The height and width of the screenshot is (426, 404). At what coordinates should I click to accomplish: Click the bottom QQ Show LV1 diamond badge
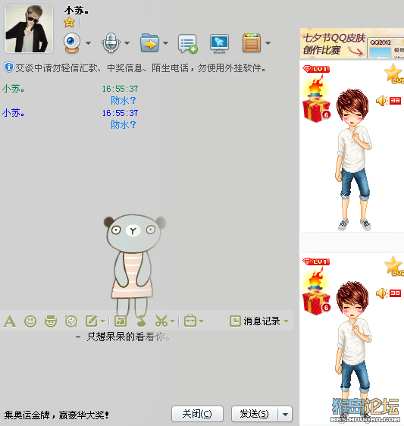coord(316,262)
